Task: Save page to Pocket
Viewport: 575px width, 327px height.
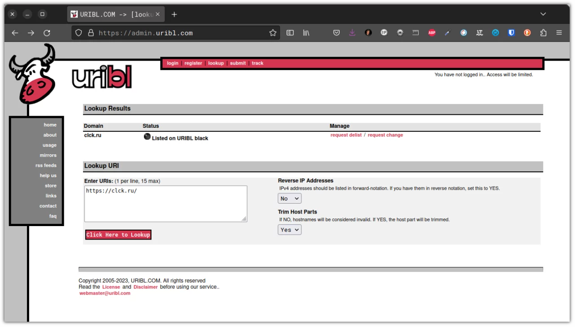Action: 336,33
